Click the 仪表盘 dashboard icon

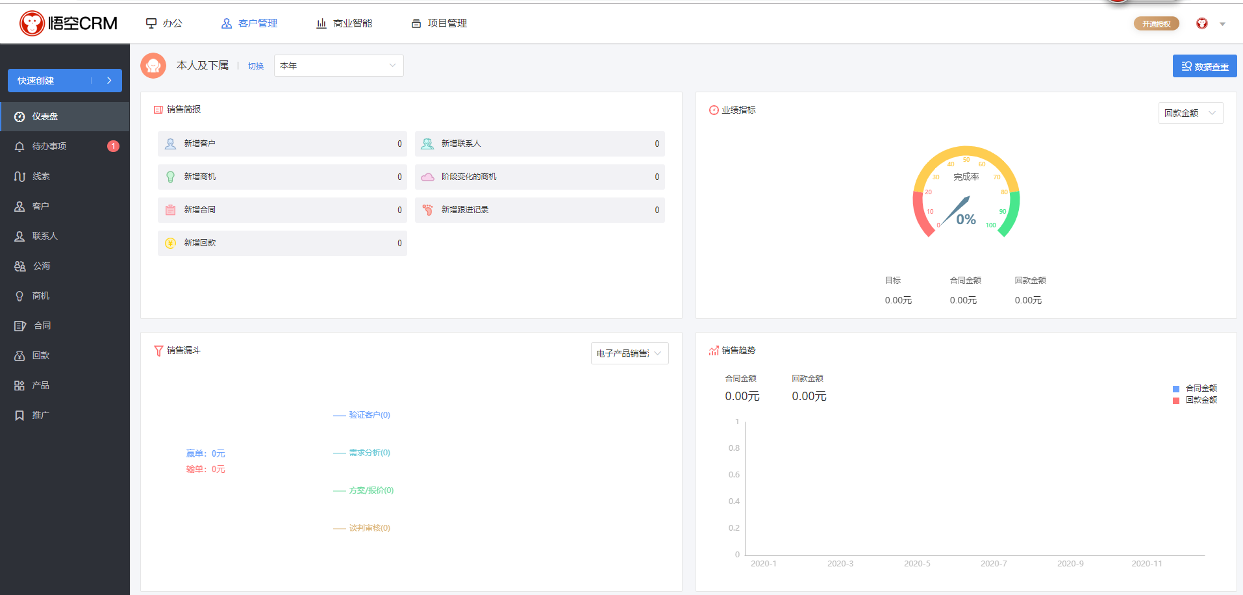click(x=19, y=117)
